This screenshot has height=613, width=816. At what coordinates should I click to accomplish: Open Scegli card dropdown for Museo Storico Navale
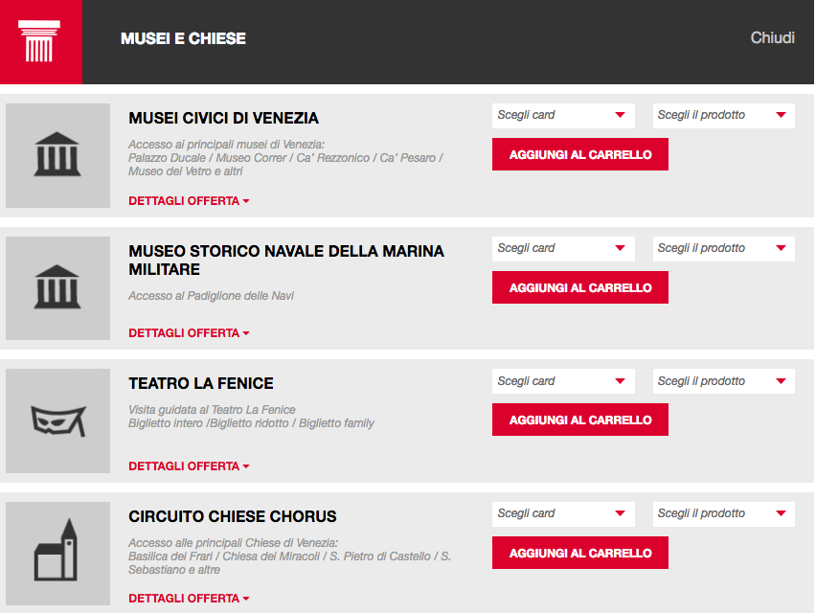pos(563,248)
